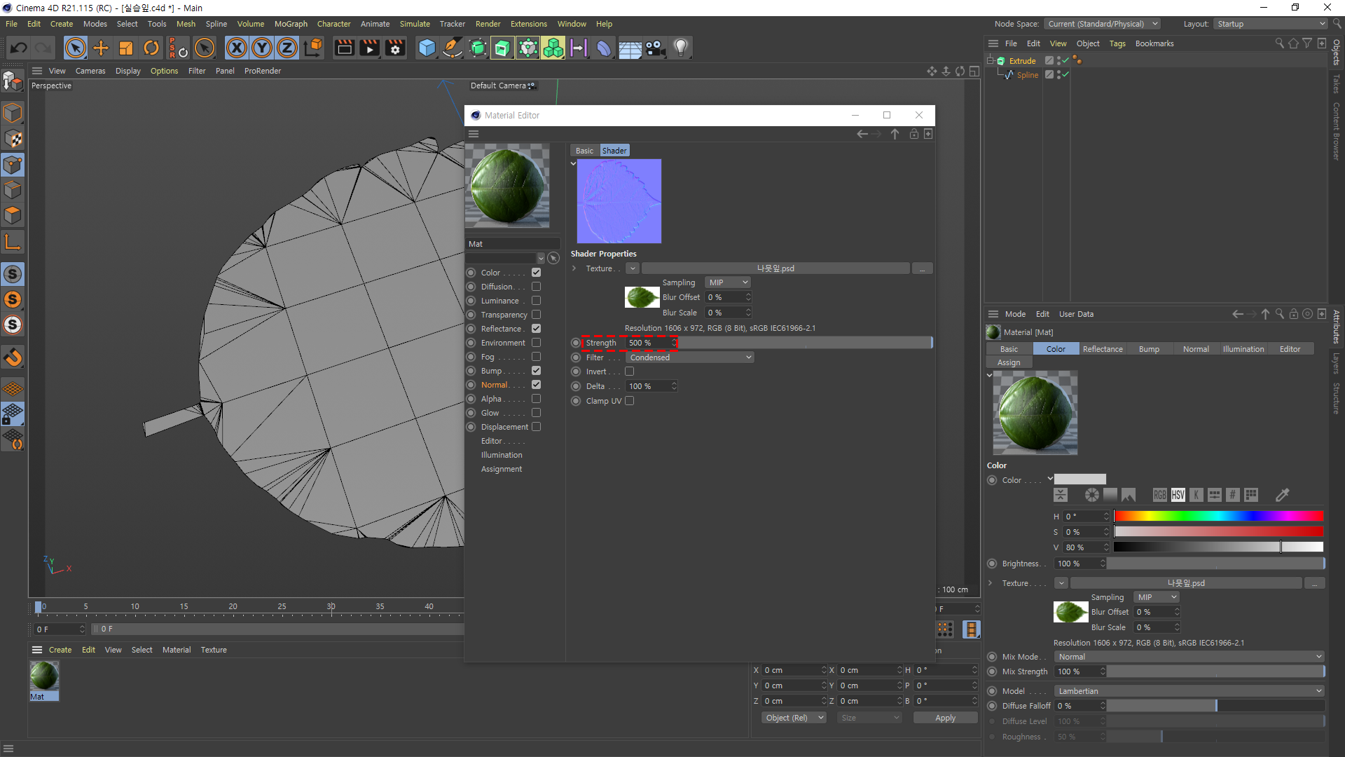
Task: Click the Assign button
Action: (1009, 362)
